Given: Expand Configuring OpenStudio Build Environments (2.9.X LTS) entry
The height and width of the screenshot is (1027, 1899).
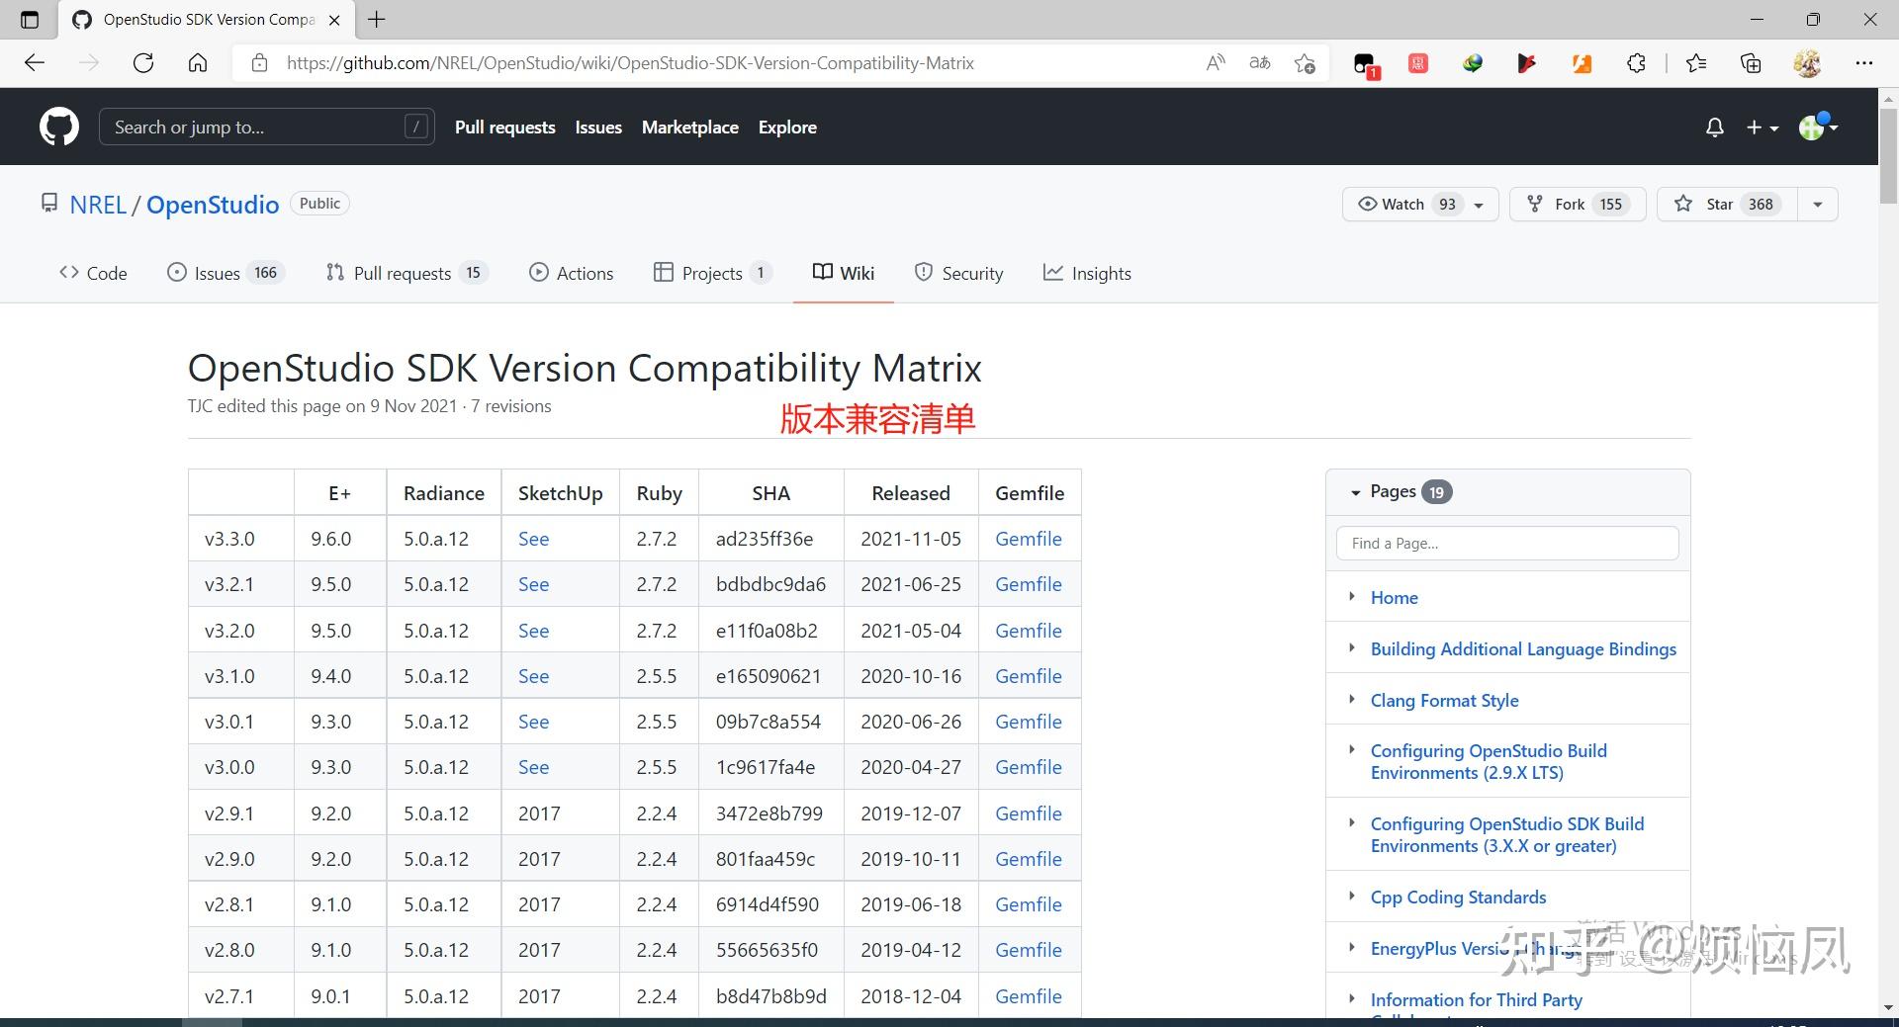Looking at the screenshot, I should pyautogui.click(x=1352, y=749).
